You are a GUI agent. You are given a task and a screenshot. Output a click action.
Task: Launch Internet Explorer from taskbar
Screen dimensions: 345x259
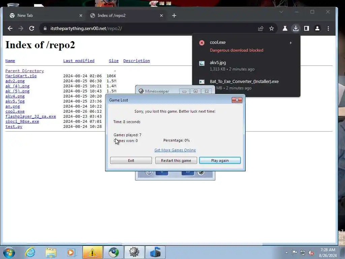[x=30, y=252]
